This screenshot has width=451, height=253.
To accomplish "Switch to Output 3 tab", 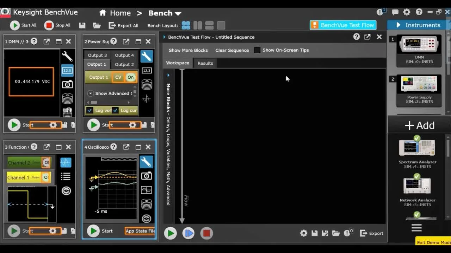I will (x=97, y=55).
